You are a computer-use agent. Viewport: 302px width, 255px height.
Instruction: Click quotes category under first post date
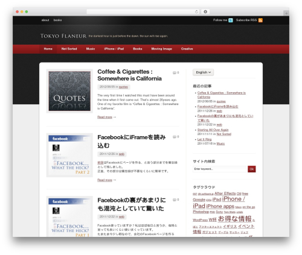pos(123,87)
